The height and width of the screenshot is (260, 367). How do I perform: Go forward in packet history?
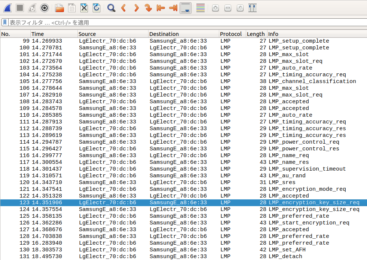click(x=136, y=8)
